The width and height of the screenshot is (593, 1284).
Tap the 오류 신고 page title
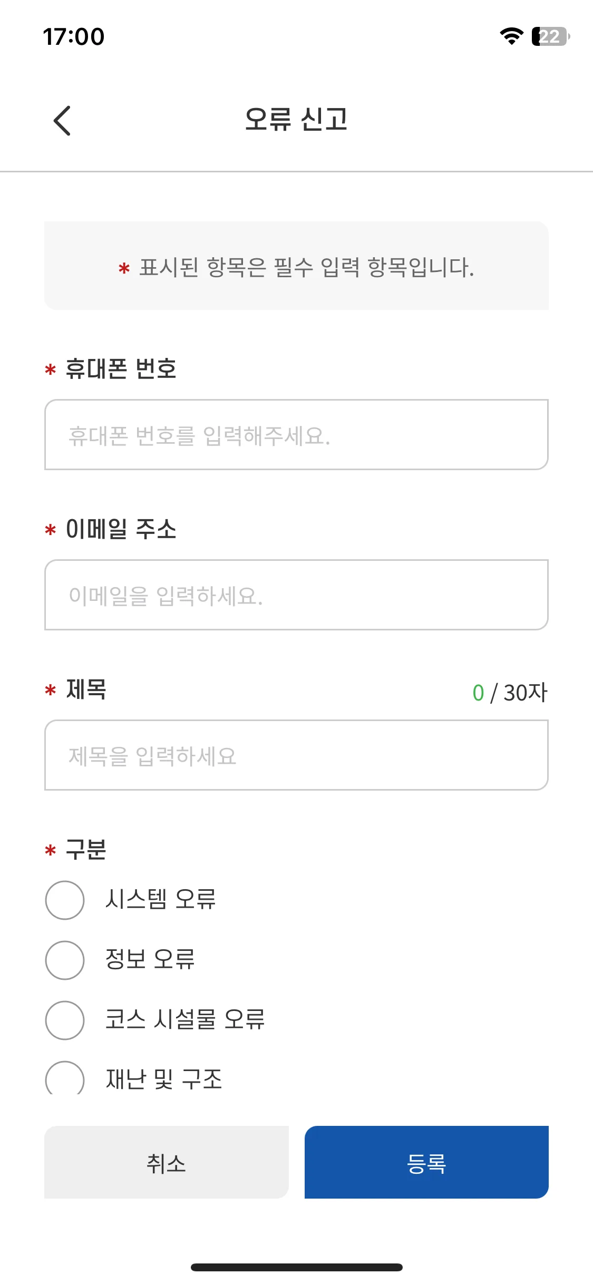tap(296, 119)
